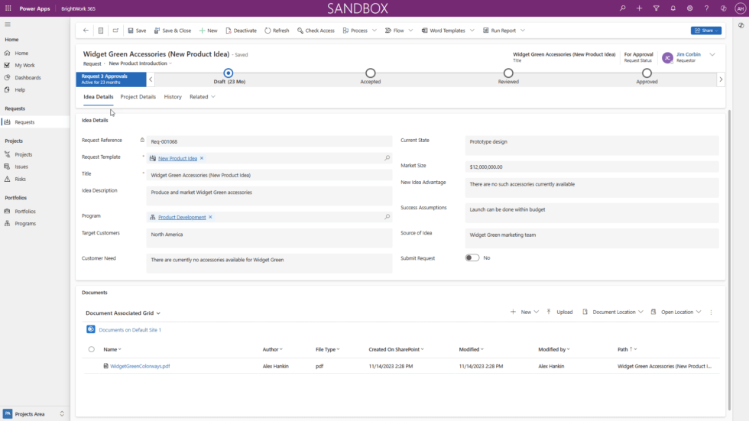Open the notifications bell icon
Image resolution: width=749 pixels, height=421 pixels.
[x=673, y=8]
